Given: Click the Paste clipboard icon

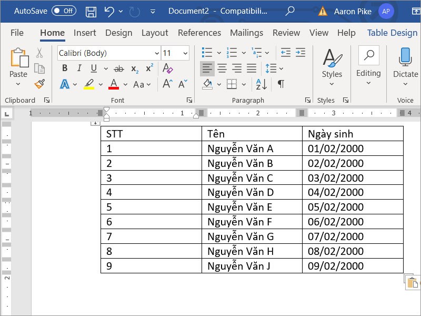Looking at the screenshot, I should click(19, 57).
